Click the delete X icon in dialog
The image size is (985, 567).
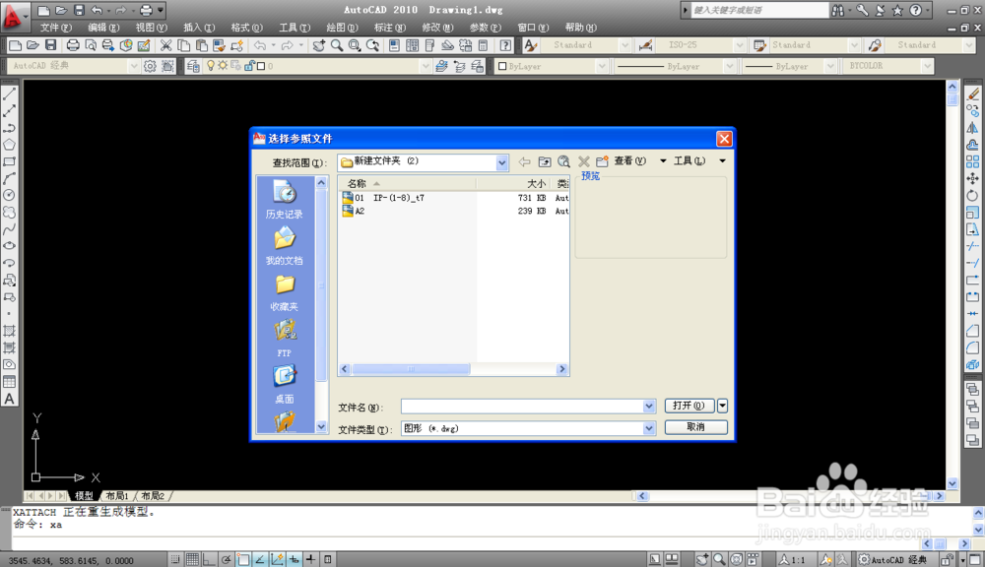(x=583, y=161)
